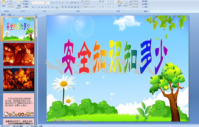Toggle Center text alignment

pyautogui.click(x=66, y=7)
